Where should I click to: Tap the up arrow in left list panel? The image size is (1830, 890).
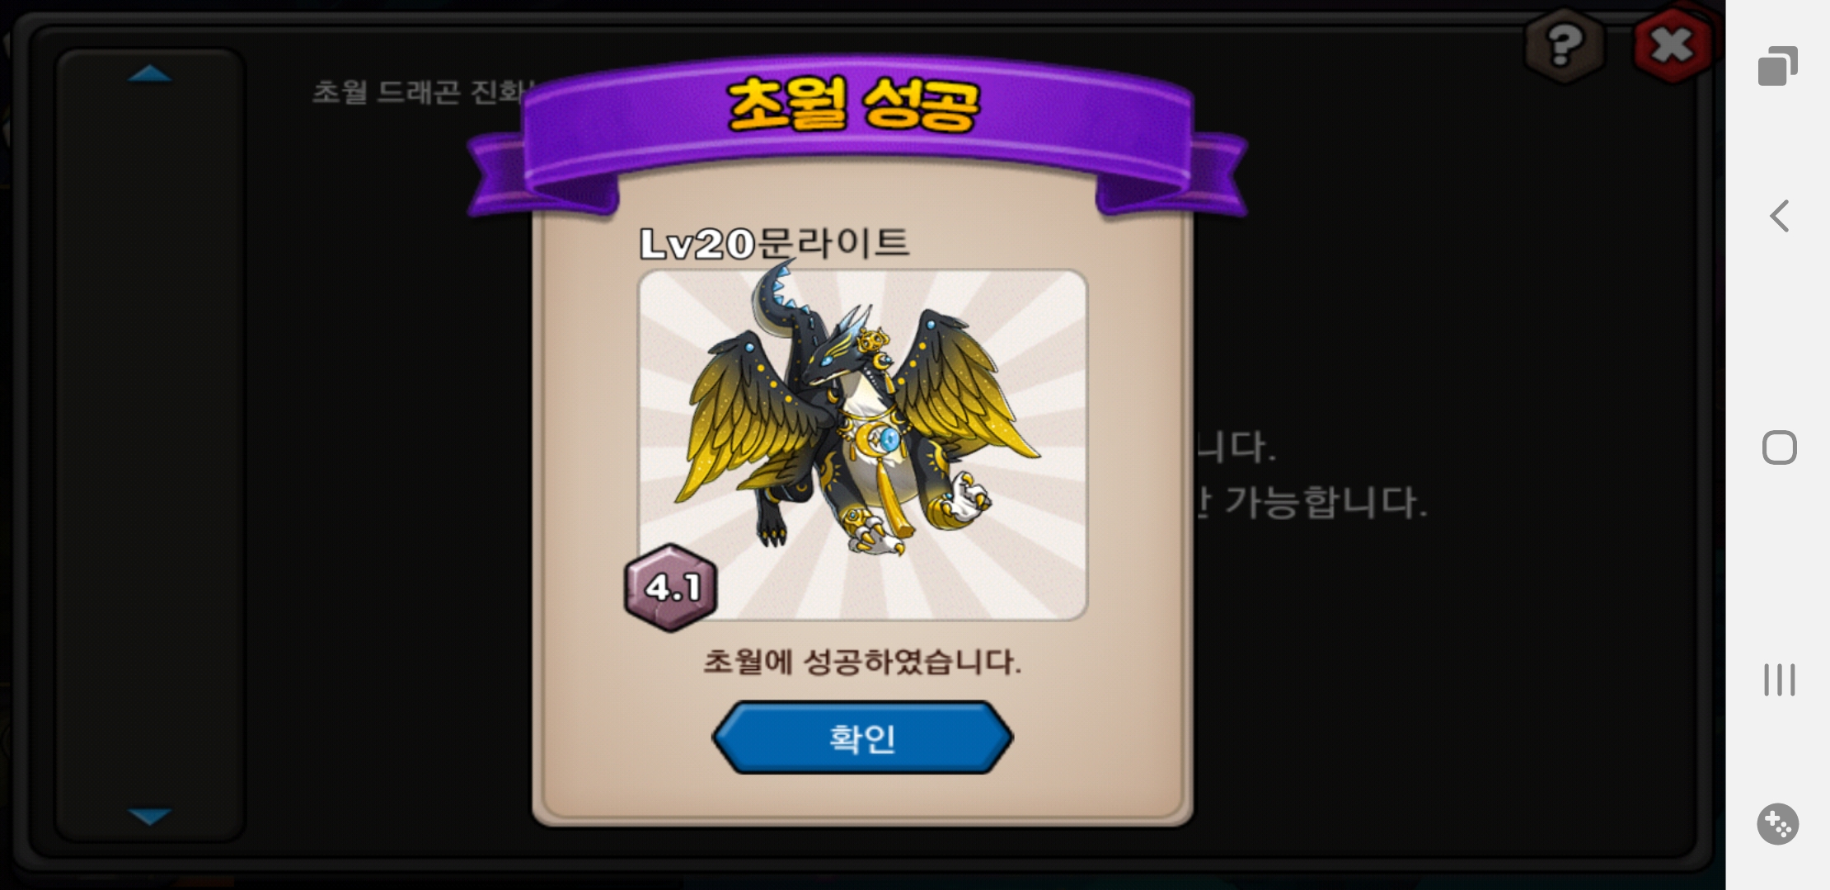(x=150, y=74)
